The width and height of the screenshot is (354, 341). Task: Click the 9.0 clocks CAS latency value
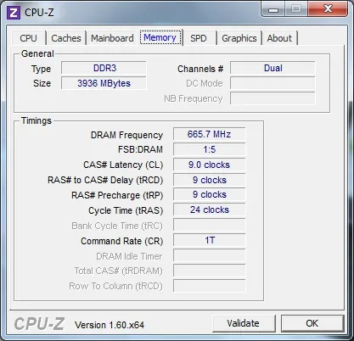click(x=210, y=165)
